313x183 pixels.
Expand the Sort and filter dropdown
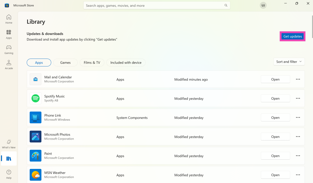click(x=289, y=62)
